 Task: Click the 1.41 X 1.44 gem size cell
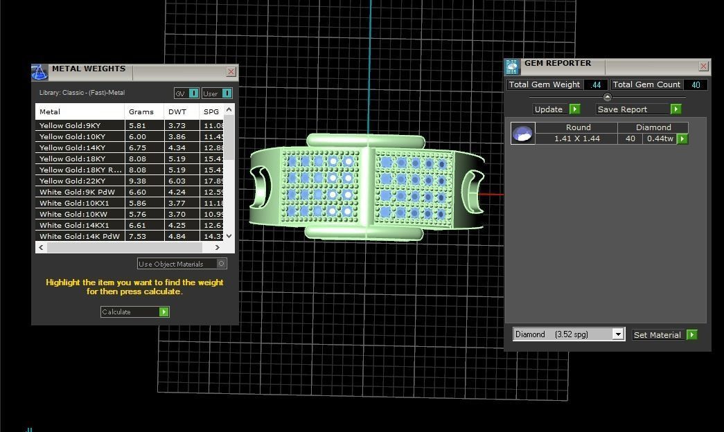tap(576, 138)
